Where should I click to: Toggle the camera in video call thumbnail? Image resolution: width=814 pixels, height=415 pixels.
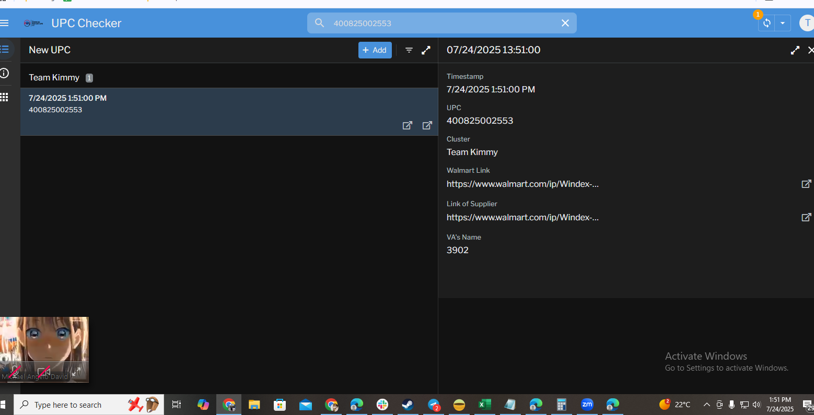(44, 372)
